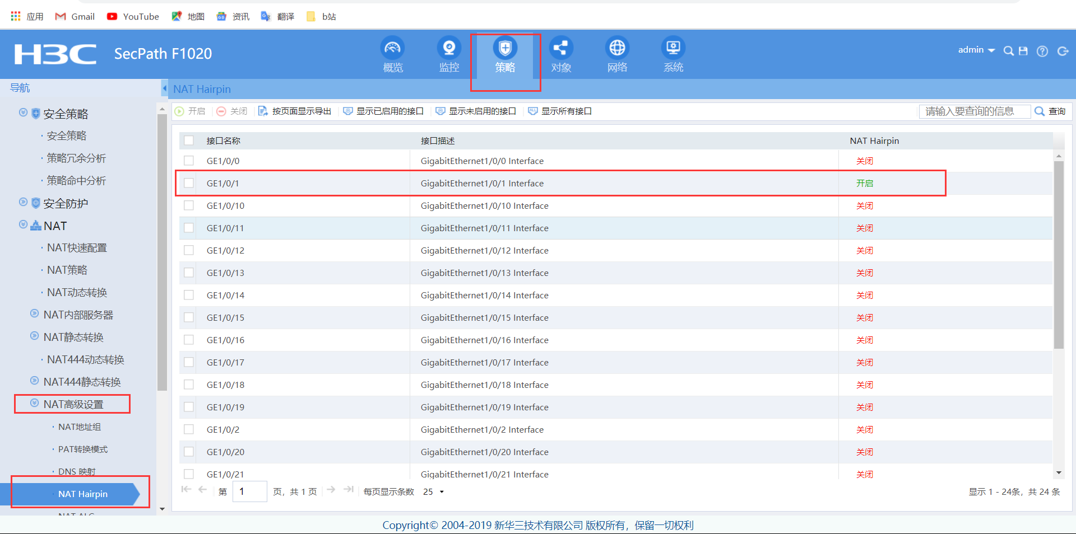Open the NAT444动态转换 menu item
The image size is (1076, 534).
86,360
